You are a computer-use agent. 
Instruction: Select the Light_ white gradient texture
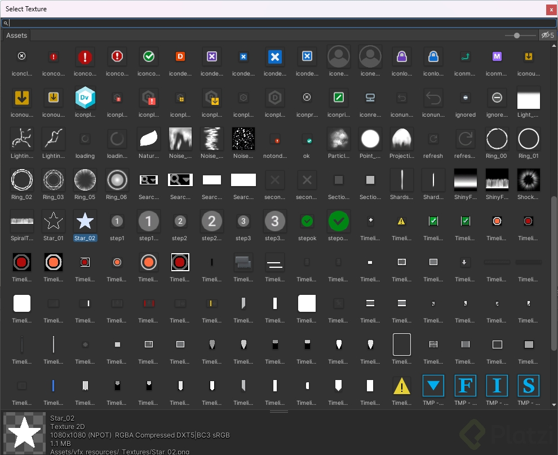pyautogui.click(x=529, y=98)
